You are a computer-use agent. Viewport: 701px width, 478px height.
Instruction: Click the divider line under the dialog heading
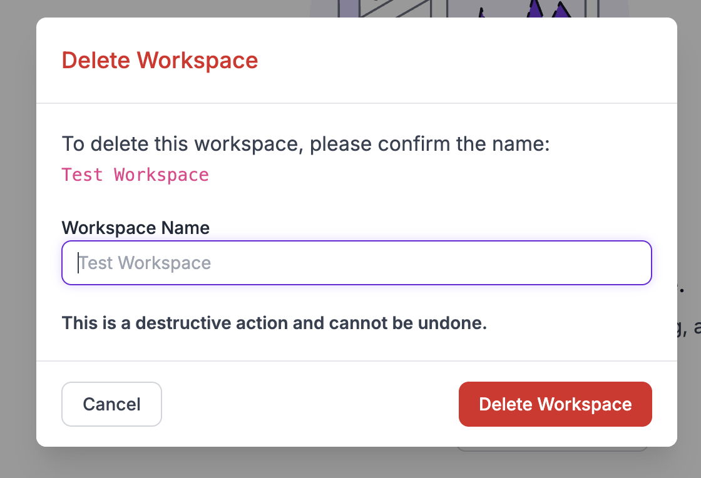pos(357,103)
